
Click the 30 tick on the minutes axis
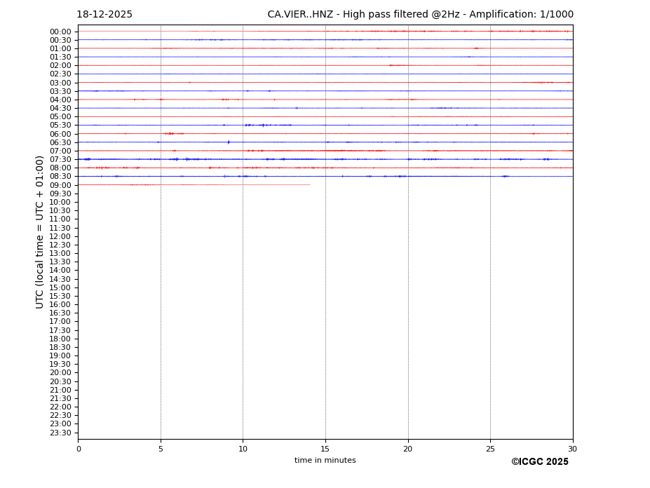click(572, 449)
